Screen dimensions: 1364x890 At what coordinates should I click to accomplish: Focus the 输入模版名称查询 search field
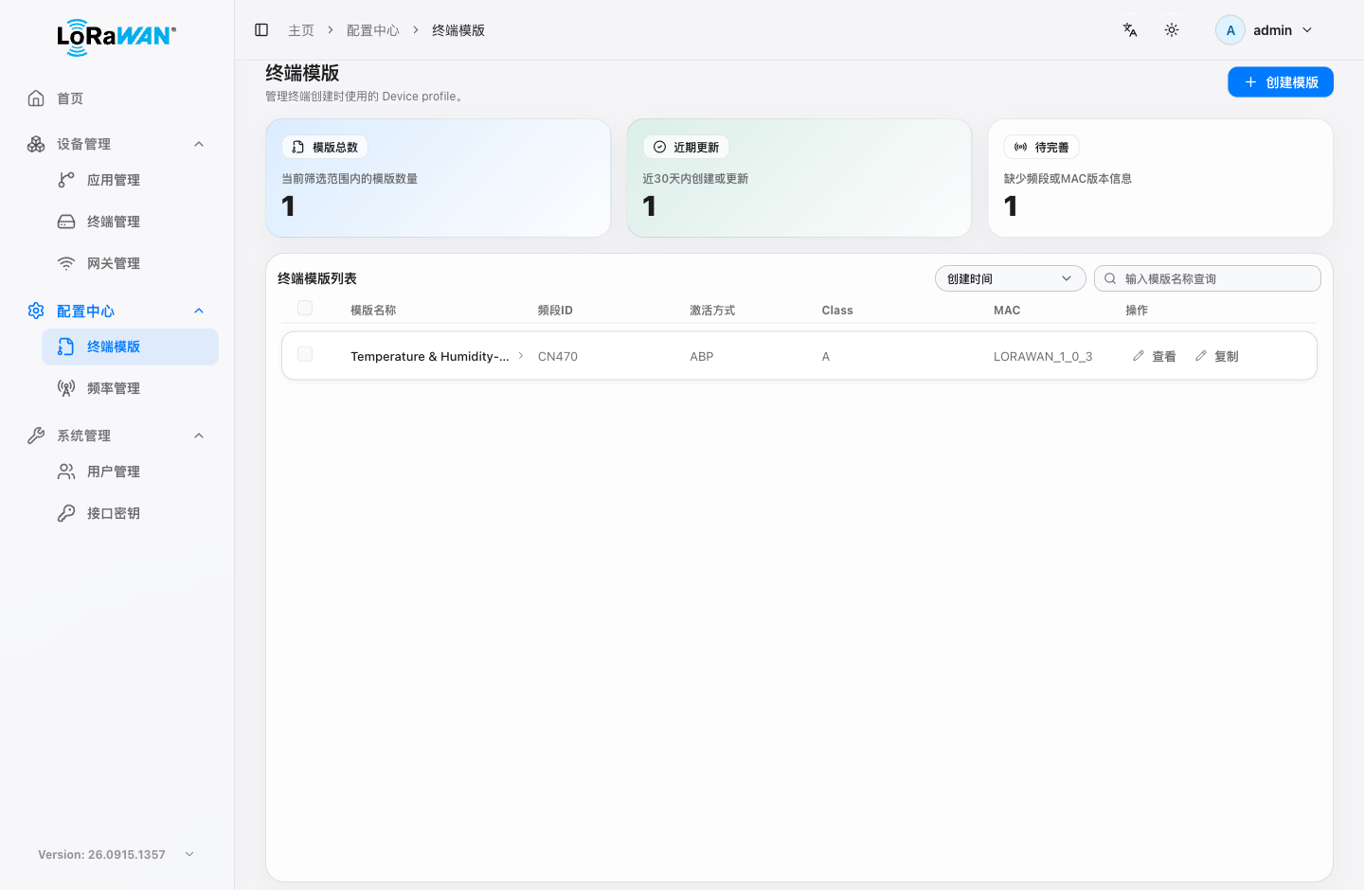(1208, 278)
